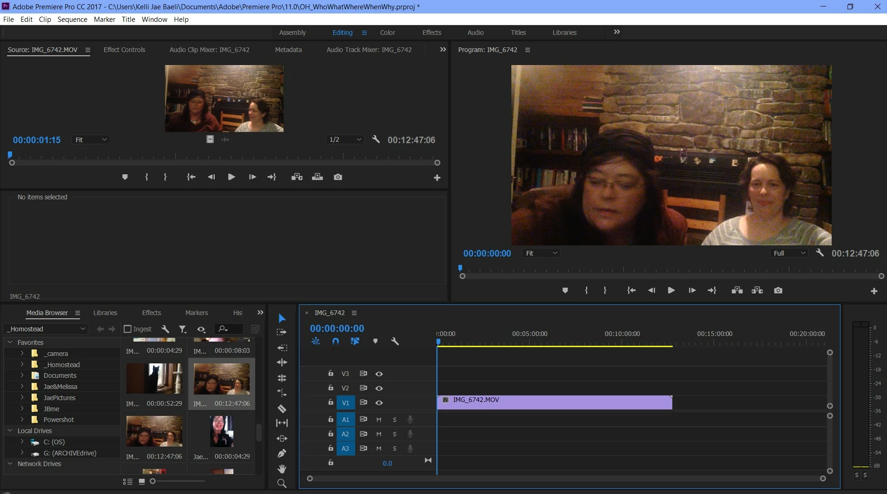This screenshot has width=887, height=494.
Task: Select the cat window thumbnail 00:00:52:29
Action: click(x=154, y=378)
